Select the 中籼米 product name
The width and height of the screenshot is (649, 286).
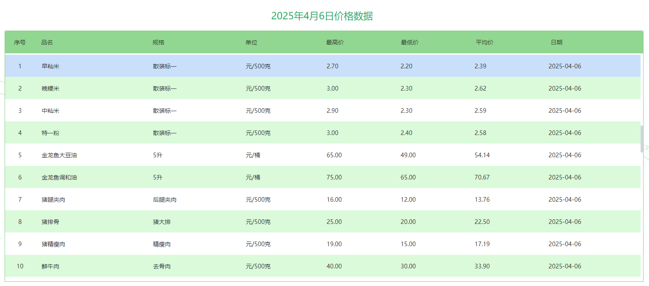point(50,111)
